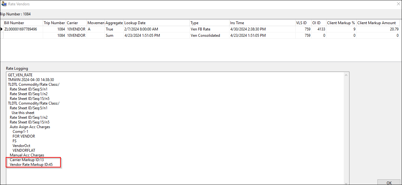Click the Trip Number : 1084 label
The image size is (402, 185).
pos(15,14)
